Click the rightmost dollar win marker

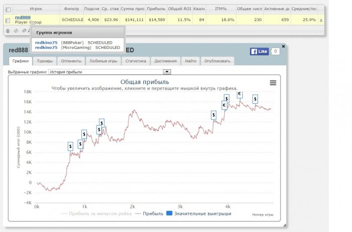point(255,99)
